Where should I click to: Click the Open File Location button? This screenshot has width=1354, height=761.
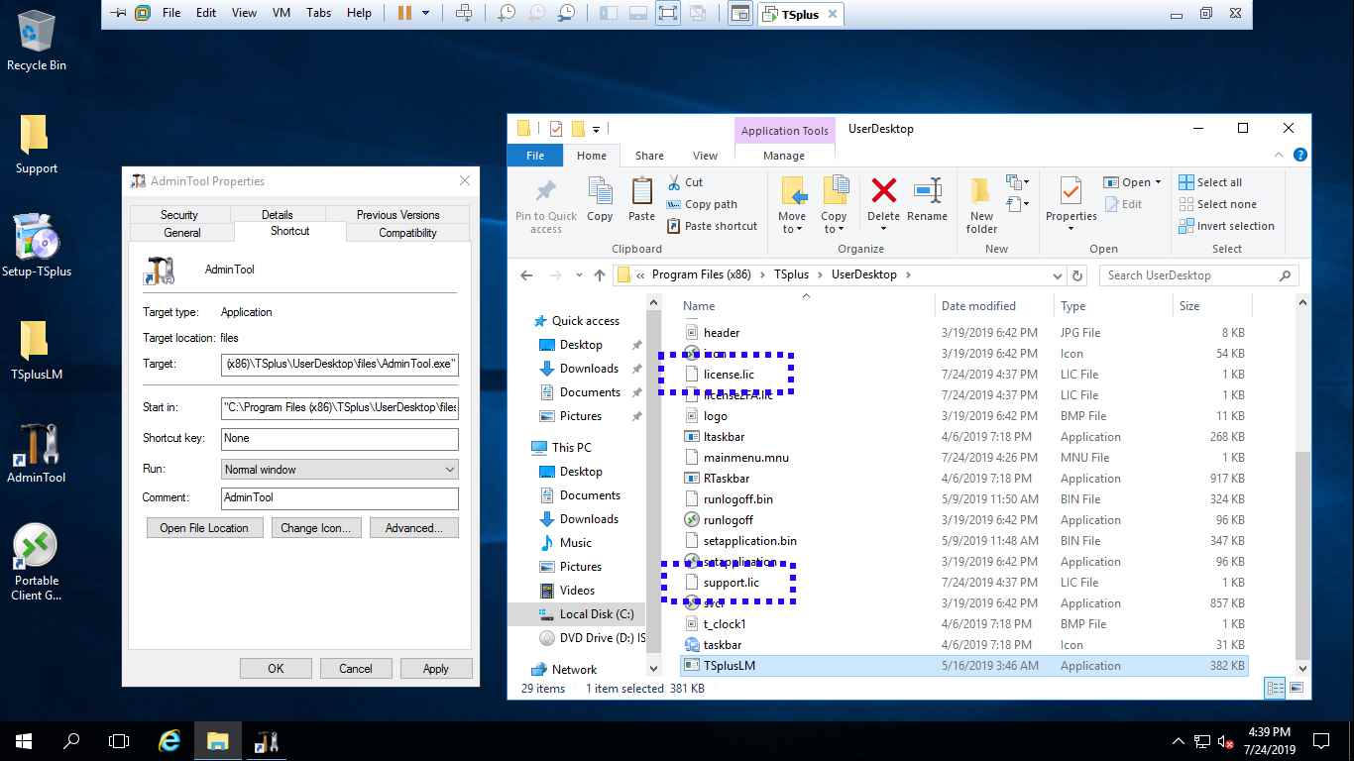(x=204, y=527)
